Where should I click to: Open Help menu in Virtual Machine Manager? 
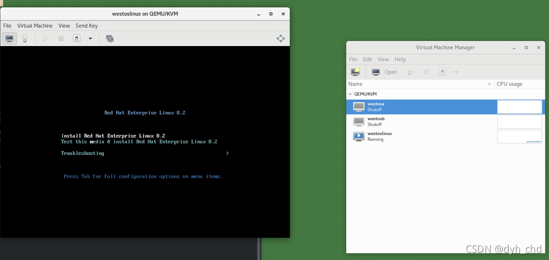coord(400,59)
